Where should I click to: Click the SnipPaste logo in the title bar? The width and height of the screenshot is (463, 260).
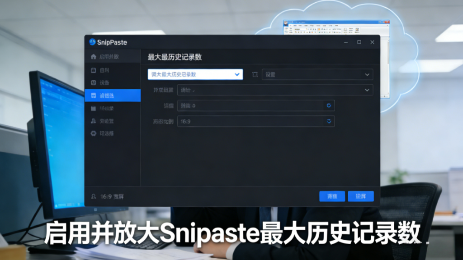click(93, 42)
